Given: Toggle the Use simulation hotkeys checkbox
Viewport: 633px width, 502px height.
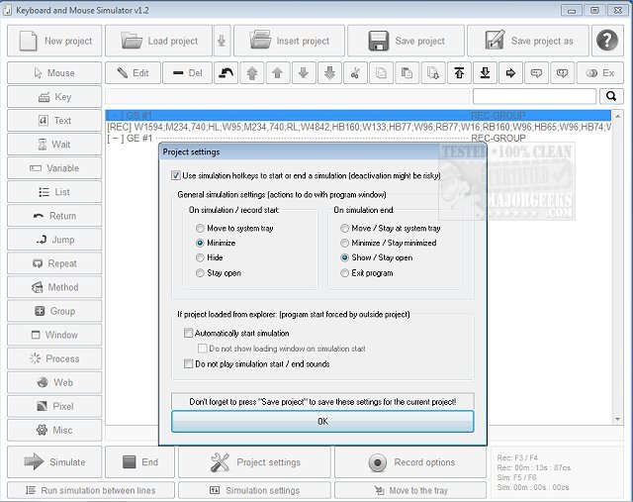Looking at the screenshot, I should [x=177, y=175].
